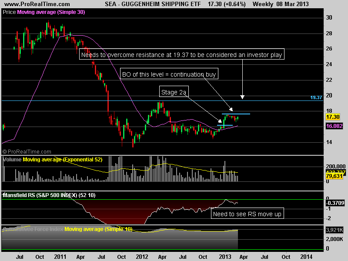Click the 30 price axis label
348x261 pixels.
coord(329,18)
